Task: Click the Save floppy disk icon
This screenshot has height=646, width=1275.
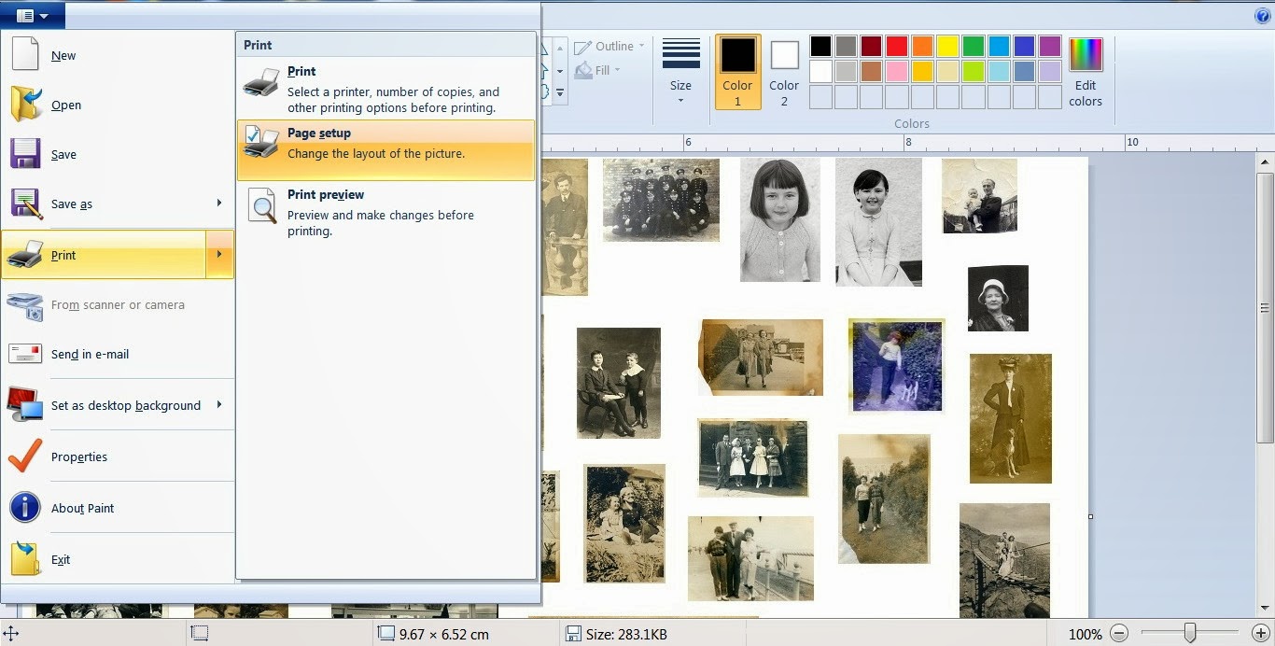Action: point(25,154)
